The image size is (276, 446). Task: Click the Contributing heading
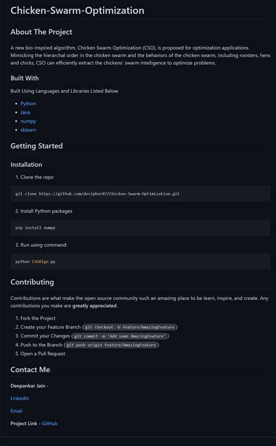tap(32, 282)
